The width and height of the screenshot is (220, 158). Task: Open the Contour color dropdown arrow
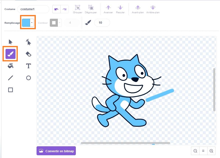[x=60, y=23]
